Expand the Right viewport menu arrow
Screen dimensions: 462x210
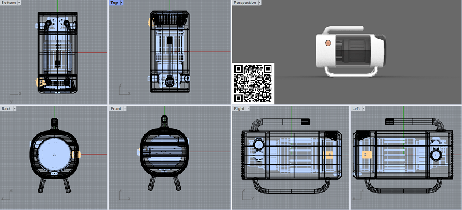[248, 108]
